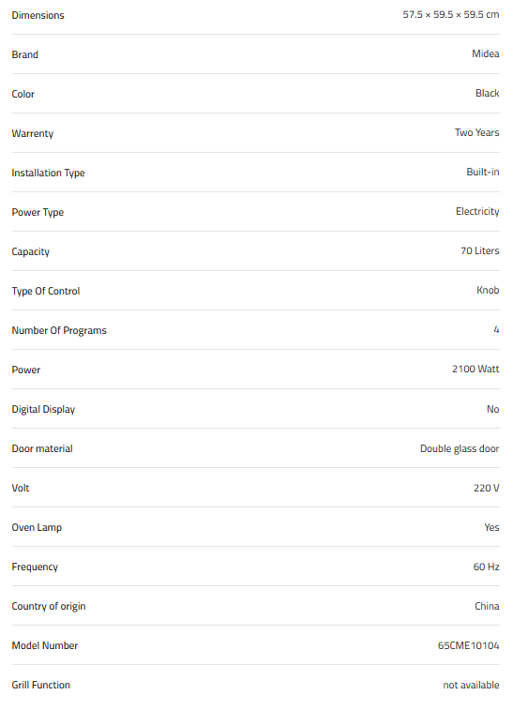
Task: Click the 220 V volt value
Action: (487, 488)
